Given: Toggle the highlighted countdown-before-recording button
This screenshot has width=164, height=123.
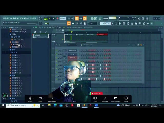Looking at the screenshot, I should (x=77, y=18).
